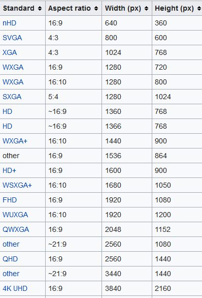202x298 pixels.
Task: Open the HD+ link
Action: [9, 170]
